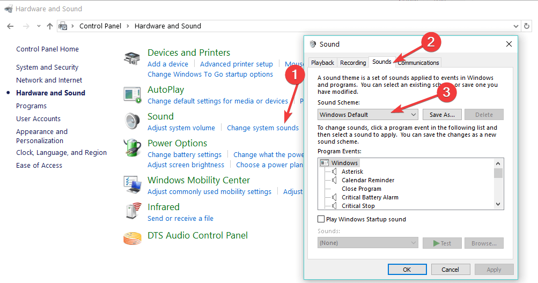
Task: Click the Critical Stop speaker icon
Action: tap(334, 206)
